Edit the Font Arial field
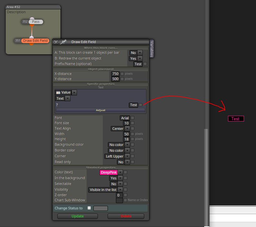 125,118
